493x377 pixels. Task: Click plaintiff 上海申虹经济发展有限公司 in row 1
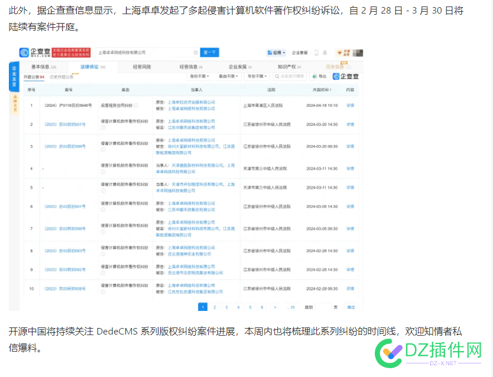pyautogui.click(x=191, y=102)
